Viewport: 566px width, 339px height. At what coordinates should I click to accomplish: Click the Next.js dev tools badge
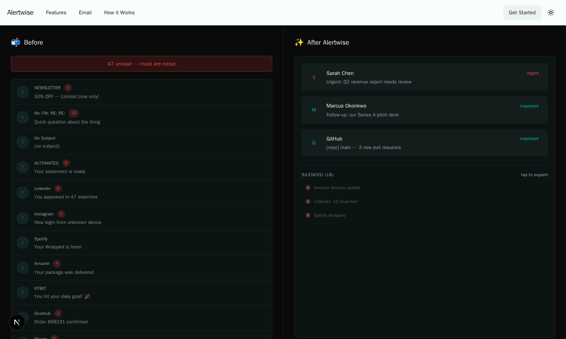[17, 322]
